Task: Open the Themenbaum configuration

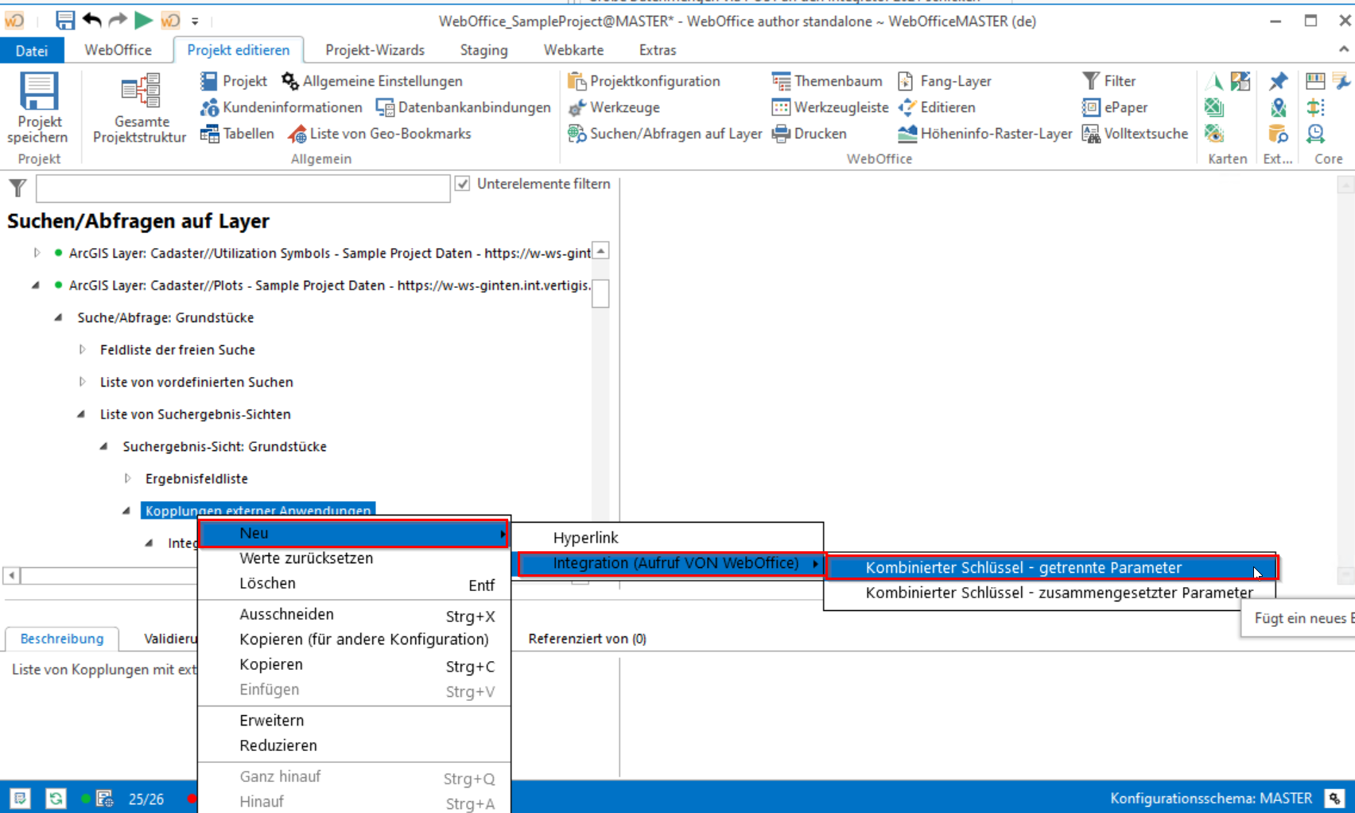Action: click(781, 80)
